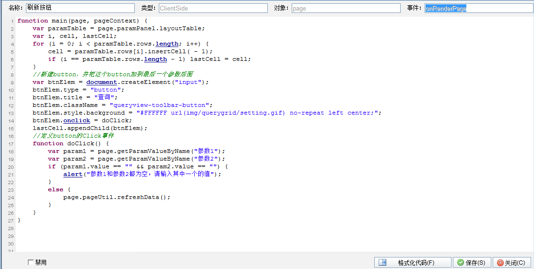This screenshot has width=534, height=269.
Task: Click the 保存(S) button
Action: tap(471, 263)
